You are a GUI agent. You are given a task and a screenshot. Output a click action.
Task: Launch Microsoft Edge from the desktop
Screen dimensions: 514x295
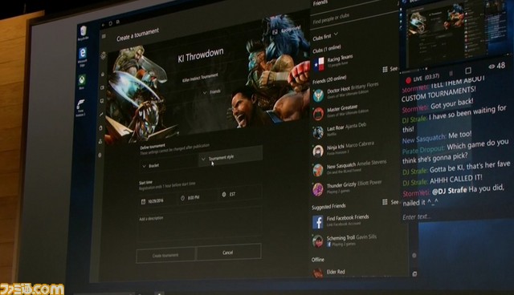(82, 56)
